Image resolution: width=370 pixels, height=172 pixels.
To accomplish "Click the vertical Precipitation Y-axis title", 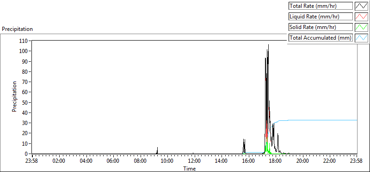I will coord(15,96).
